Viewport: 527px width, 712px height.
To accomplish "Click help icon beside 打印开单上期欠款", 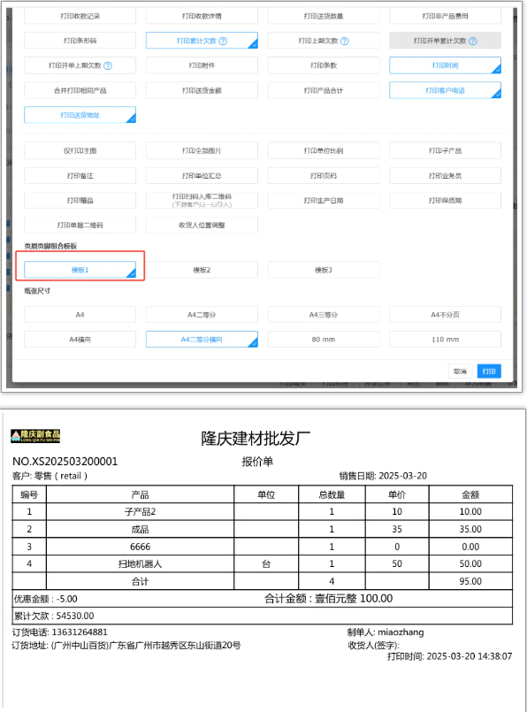I will pos(108,65).
